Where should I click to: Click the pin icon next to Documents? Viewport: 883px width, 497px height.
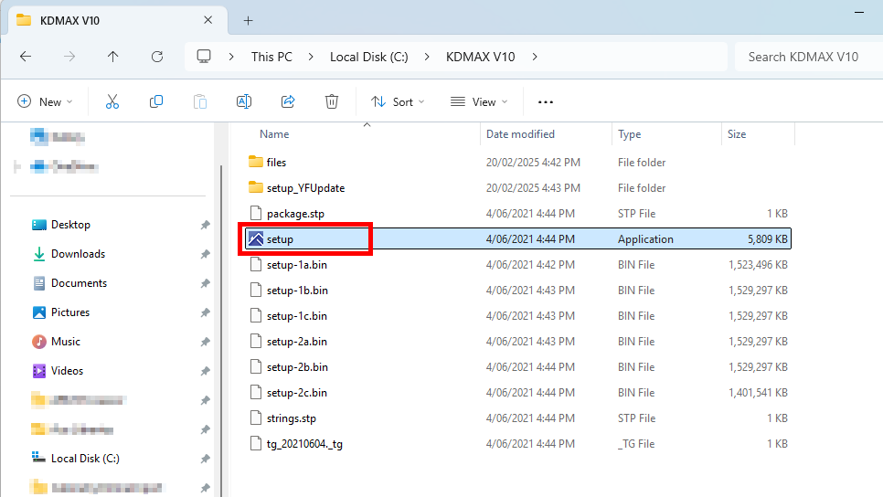205,284
